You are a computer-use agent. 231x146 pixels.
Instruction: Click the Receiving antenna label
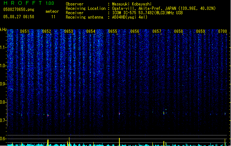tap(84, 17)
